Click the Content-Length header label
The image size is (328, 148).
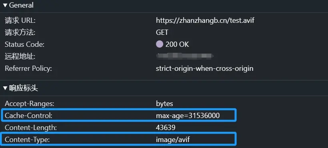[31, 128]
